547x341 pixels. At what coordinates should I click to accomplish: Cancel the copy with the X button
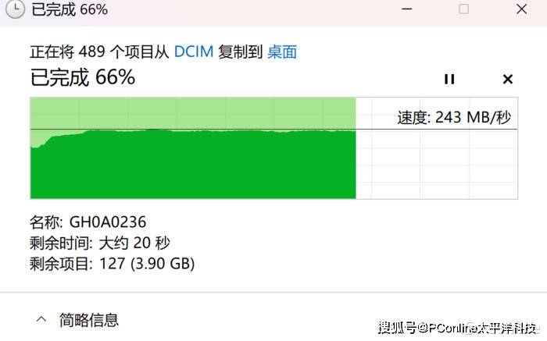coord(508,80)
